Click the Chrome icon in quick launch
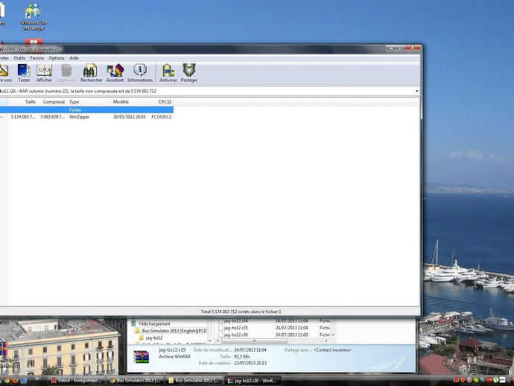Viewport: 514px width, 386px height. [x=7, y=381]
